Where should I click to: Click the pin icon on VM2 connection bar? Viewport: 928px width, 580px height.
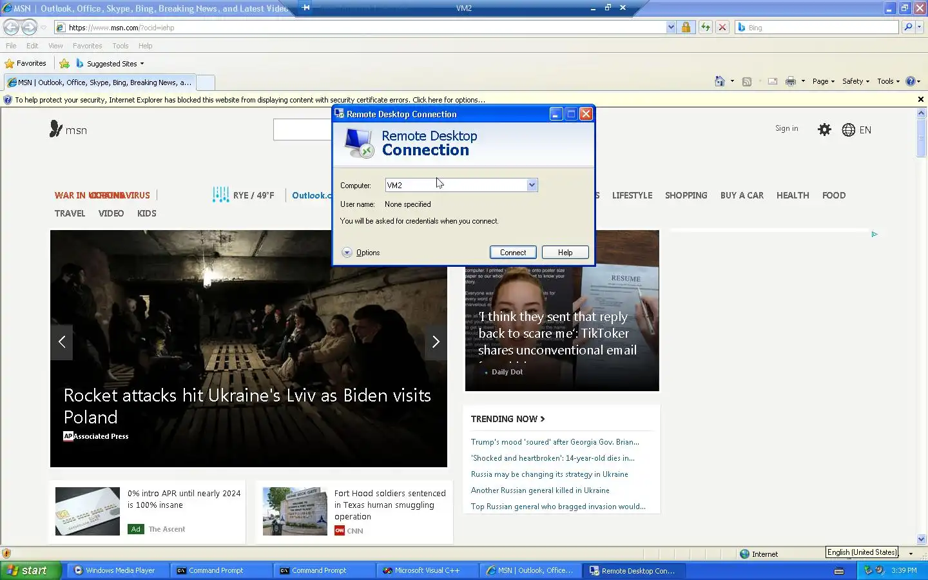click(306, 8)
